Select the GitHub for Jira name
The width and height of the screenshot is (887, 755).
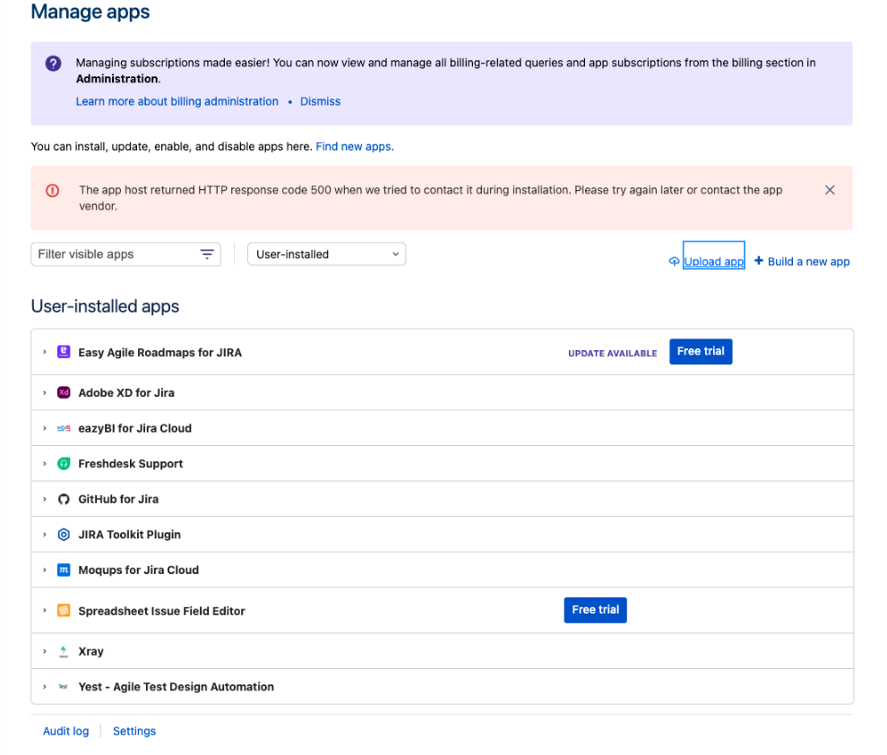pos(118,500)
